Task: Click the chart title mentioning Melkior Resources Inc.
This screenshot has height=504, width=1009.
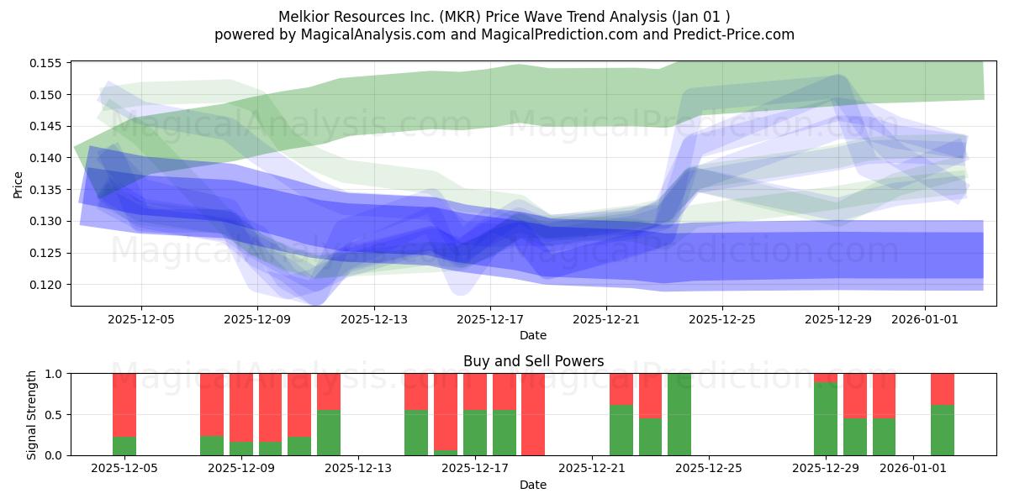Action: pyautogui.click(x=504, y=16)
